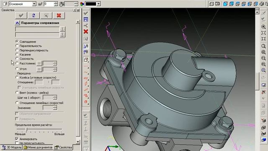This screenshot has height=151, width=268.
Task: Click the Zoom in magnifier icon on right toolbar
Action: 263,27
